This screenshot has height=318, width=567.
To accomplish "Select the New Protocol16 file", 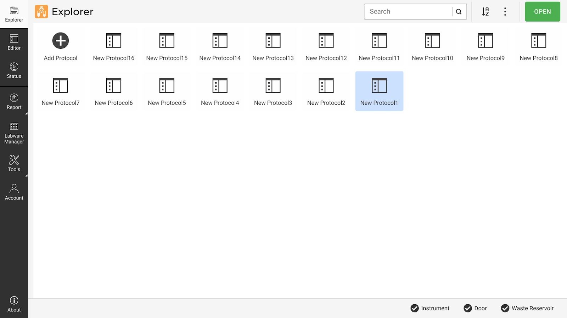I will click(114, 46).
